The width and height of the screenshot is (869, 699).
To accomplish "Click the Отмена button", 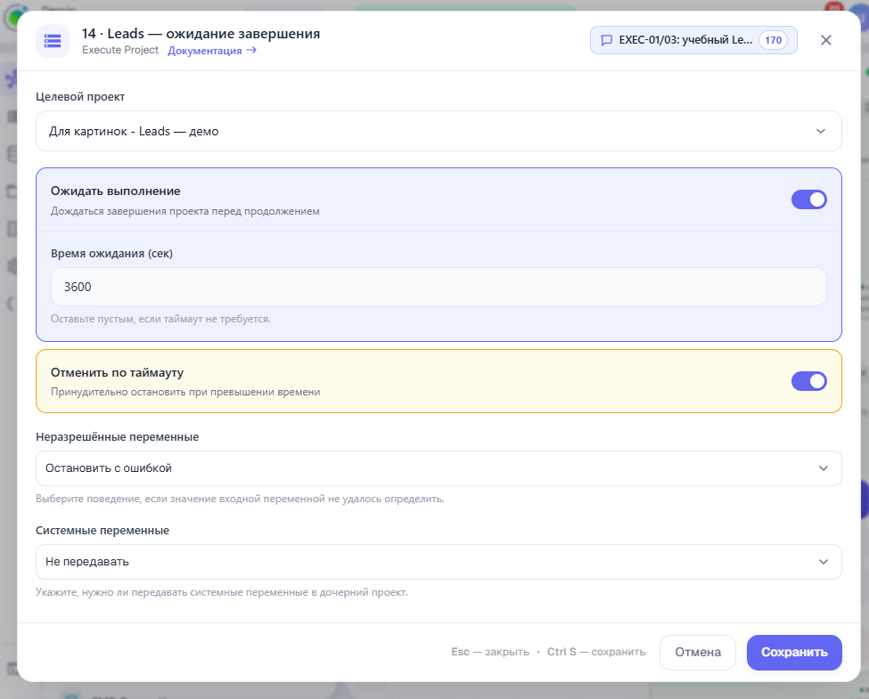I will (x=698, y=653).
